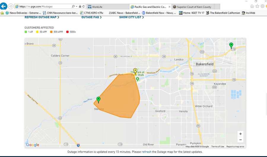Viewport: 267px width, 157px height.
Task: Open The Bakersfield Californian bookmark
Action: [x=223, y=13]
